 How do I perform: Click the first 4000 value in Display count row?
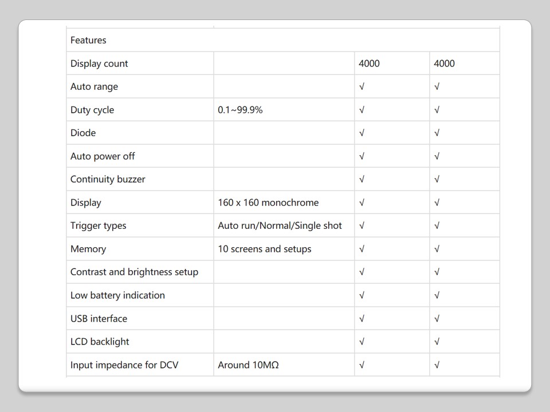click(x=369, y=64)
